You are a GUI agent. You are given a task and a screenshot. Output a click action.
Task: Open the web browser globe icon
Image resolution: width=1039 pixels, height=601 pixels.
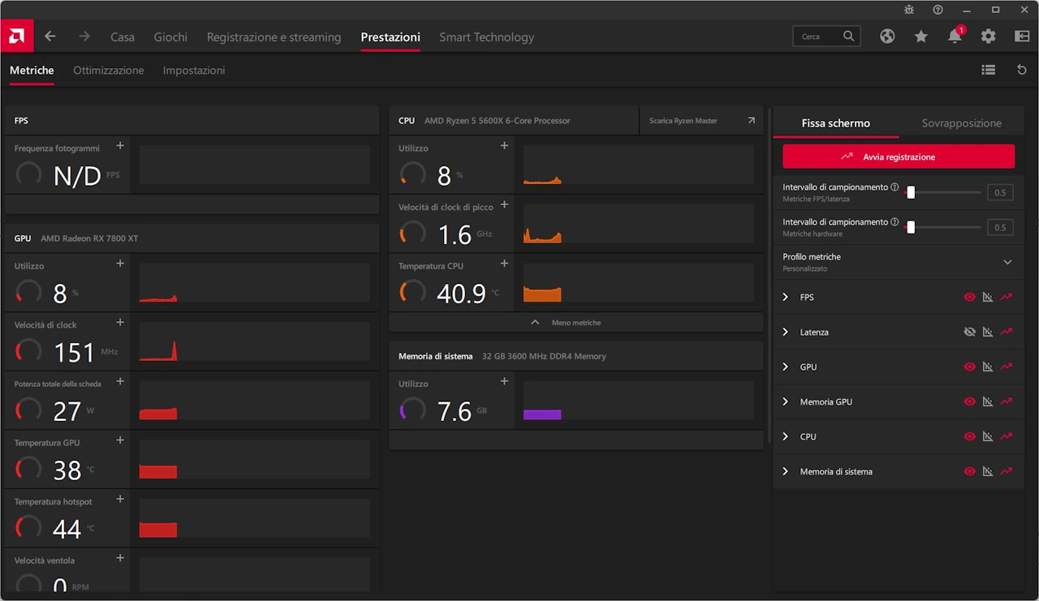pyautogui.click(x=887, y=36)
